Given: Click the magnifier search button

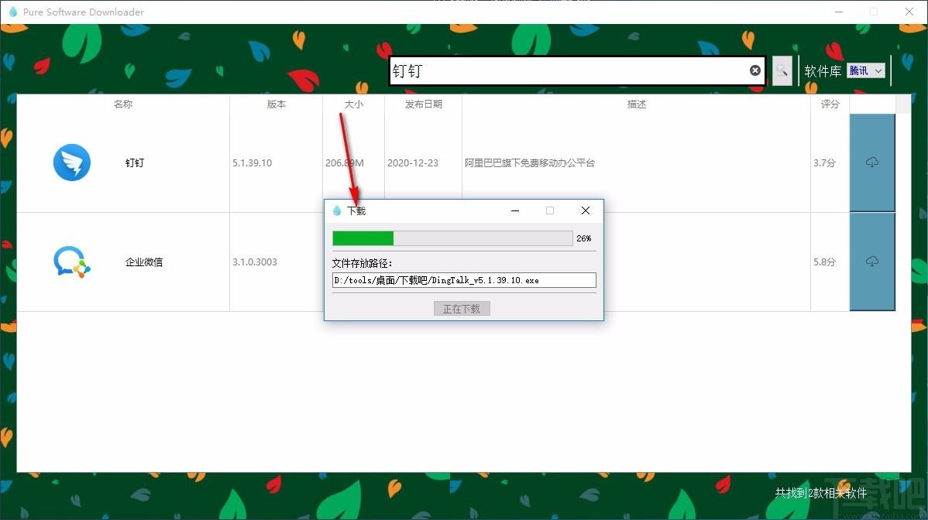Looking at the screenshot, I should (x=782, y=71).
